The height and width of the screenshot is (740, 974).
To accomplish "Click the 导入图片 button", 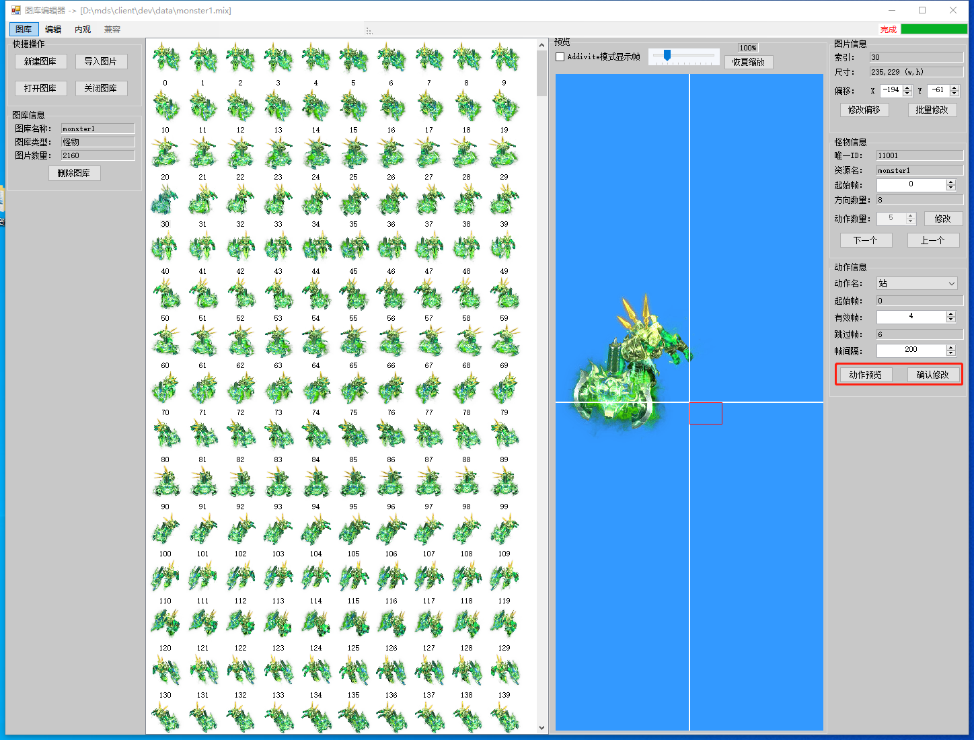I will point(101,61).
